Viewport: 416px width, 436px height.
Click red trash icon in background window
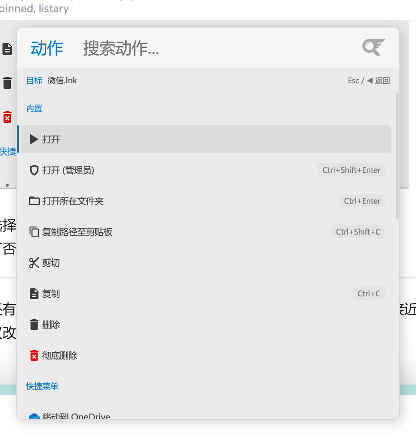7,117
